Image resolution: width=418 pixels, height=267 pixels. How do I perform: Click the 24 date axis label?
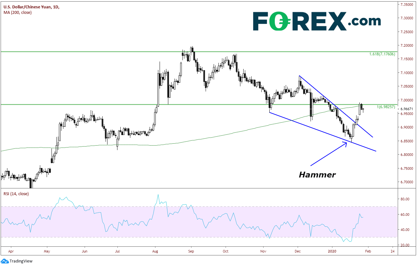click(393, 251)
